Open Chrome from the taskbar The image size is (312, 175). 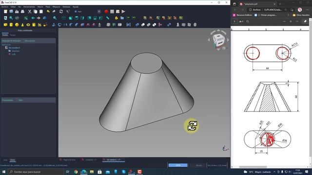point(76,172)
